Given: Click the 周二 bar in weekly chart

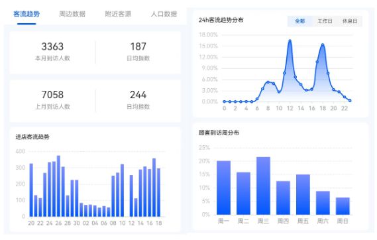Looking at the screenshot, I should [243, 194].
